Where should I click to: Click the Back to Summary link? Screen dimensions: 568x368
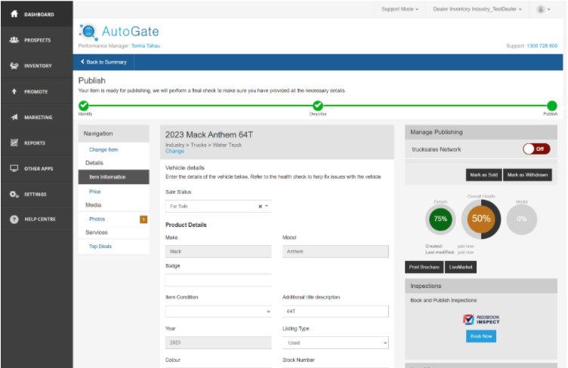[103, 62]
